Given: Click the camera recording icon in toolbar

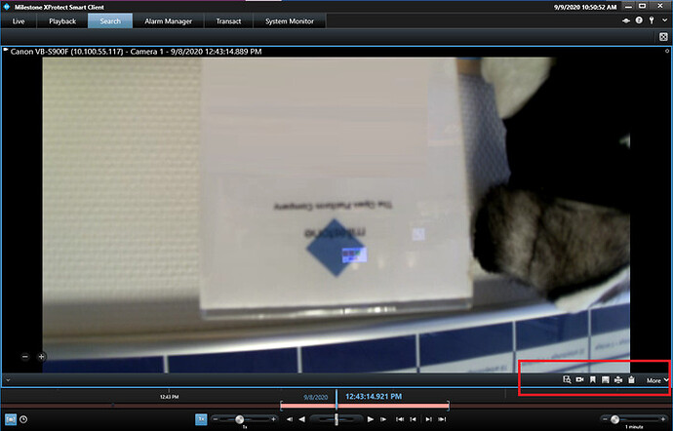Looking at the screenshot, I should click(580, 379).
